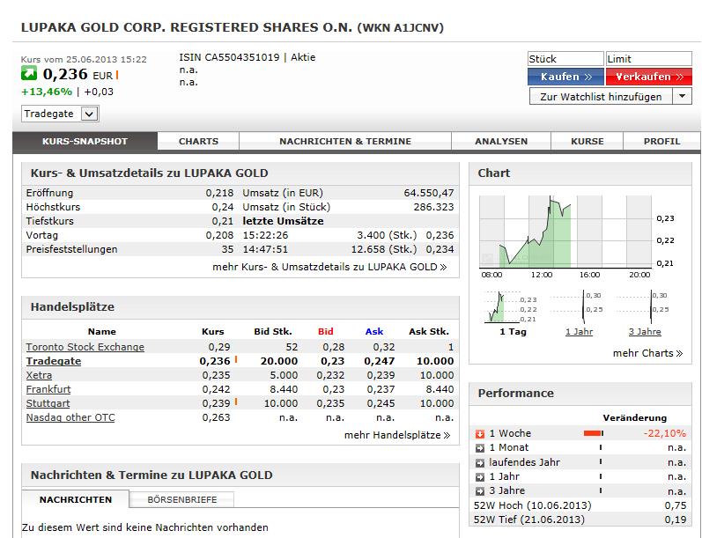Click the green price-up arrow icon
This screenshot has width=702, height=538.
[x=29, y=75]
